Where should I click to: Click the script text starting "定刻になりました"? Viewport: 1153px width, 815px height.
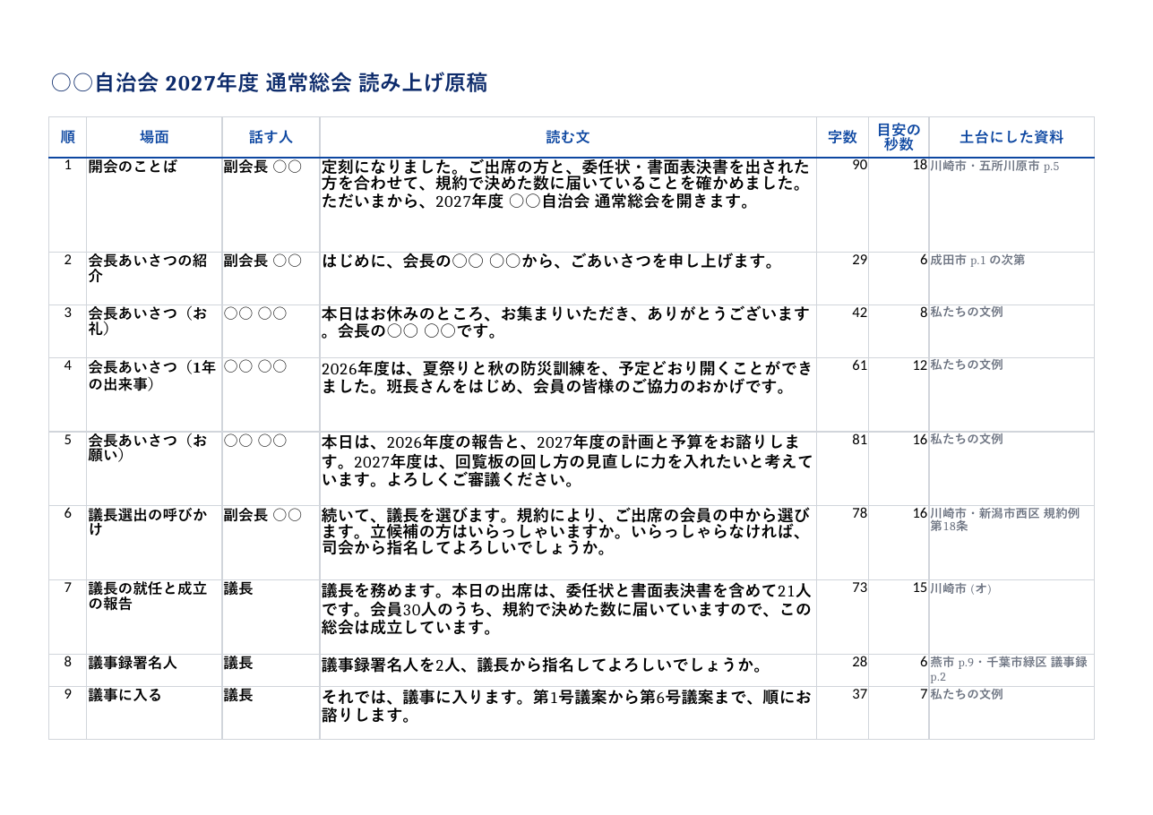pos(566,184)
